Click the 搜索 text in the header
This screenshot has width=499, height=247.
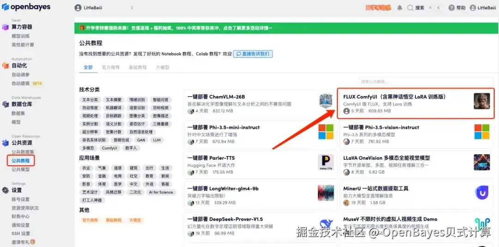pos(420,8)
